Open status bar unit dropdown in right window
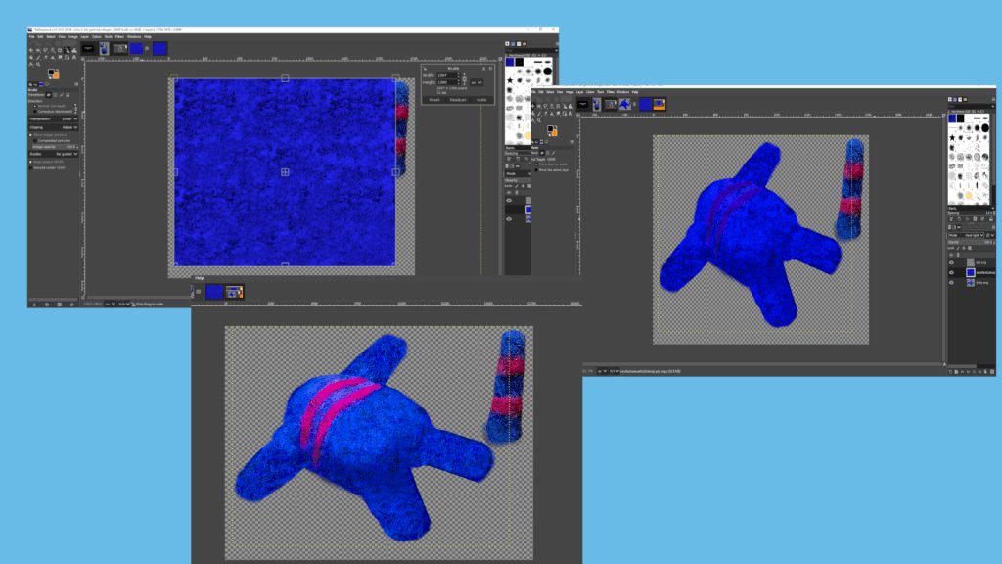The width and height of the screenshot is (1002, 564). [x=602, y=371]
